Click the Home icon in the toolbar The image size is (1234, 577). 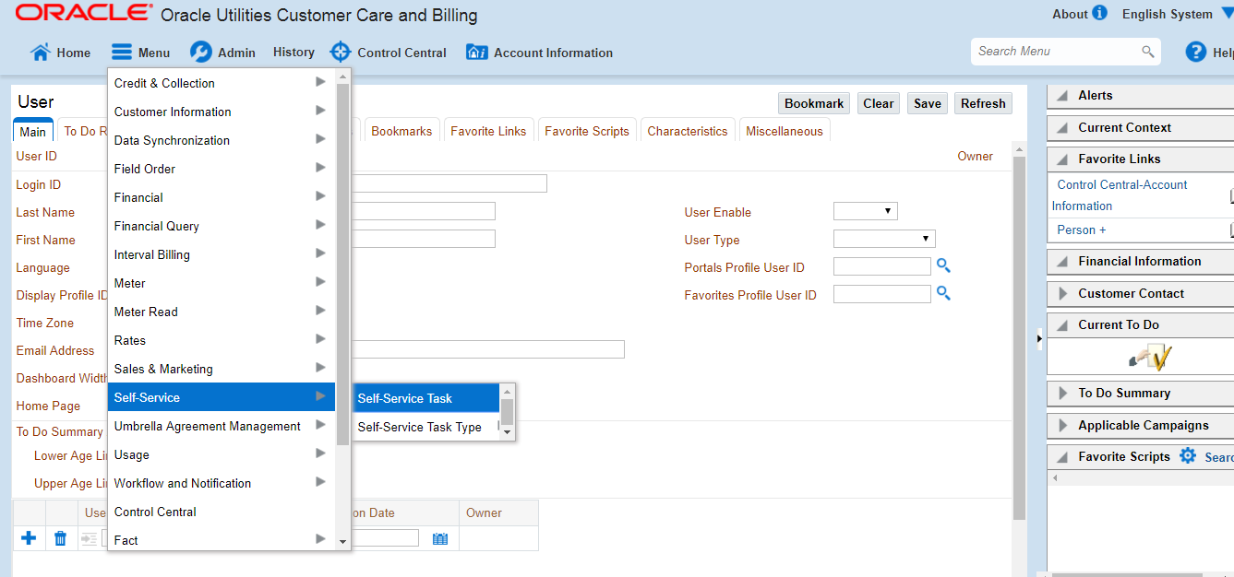point(41,53)
